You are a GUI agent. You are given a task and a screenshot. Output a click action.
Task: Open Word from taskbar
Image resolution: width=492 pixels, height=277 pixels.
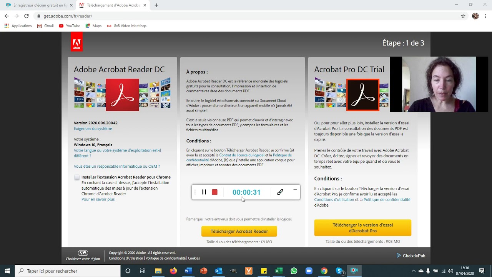(188, 271)
